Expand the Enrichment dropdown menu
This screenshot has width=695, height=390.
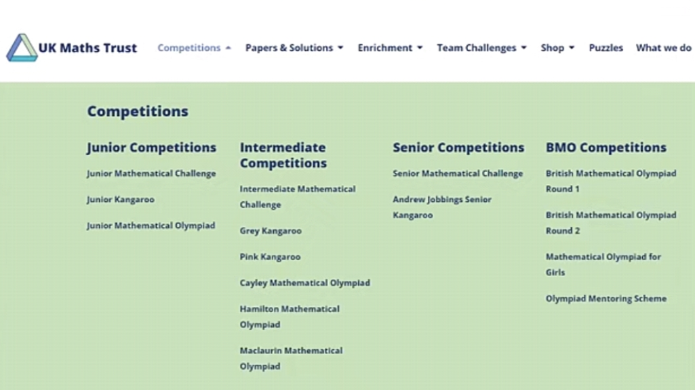[x=390, y=48]
